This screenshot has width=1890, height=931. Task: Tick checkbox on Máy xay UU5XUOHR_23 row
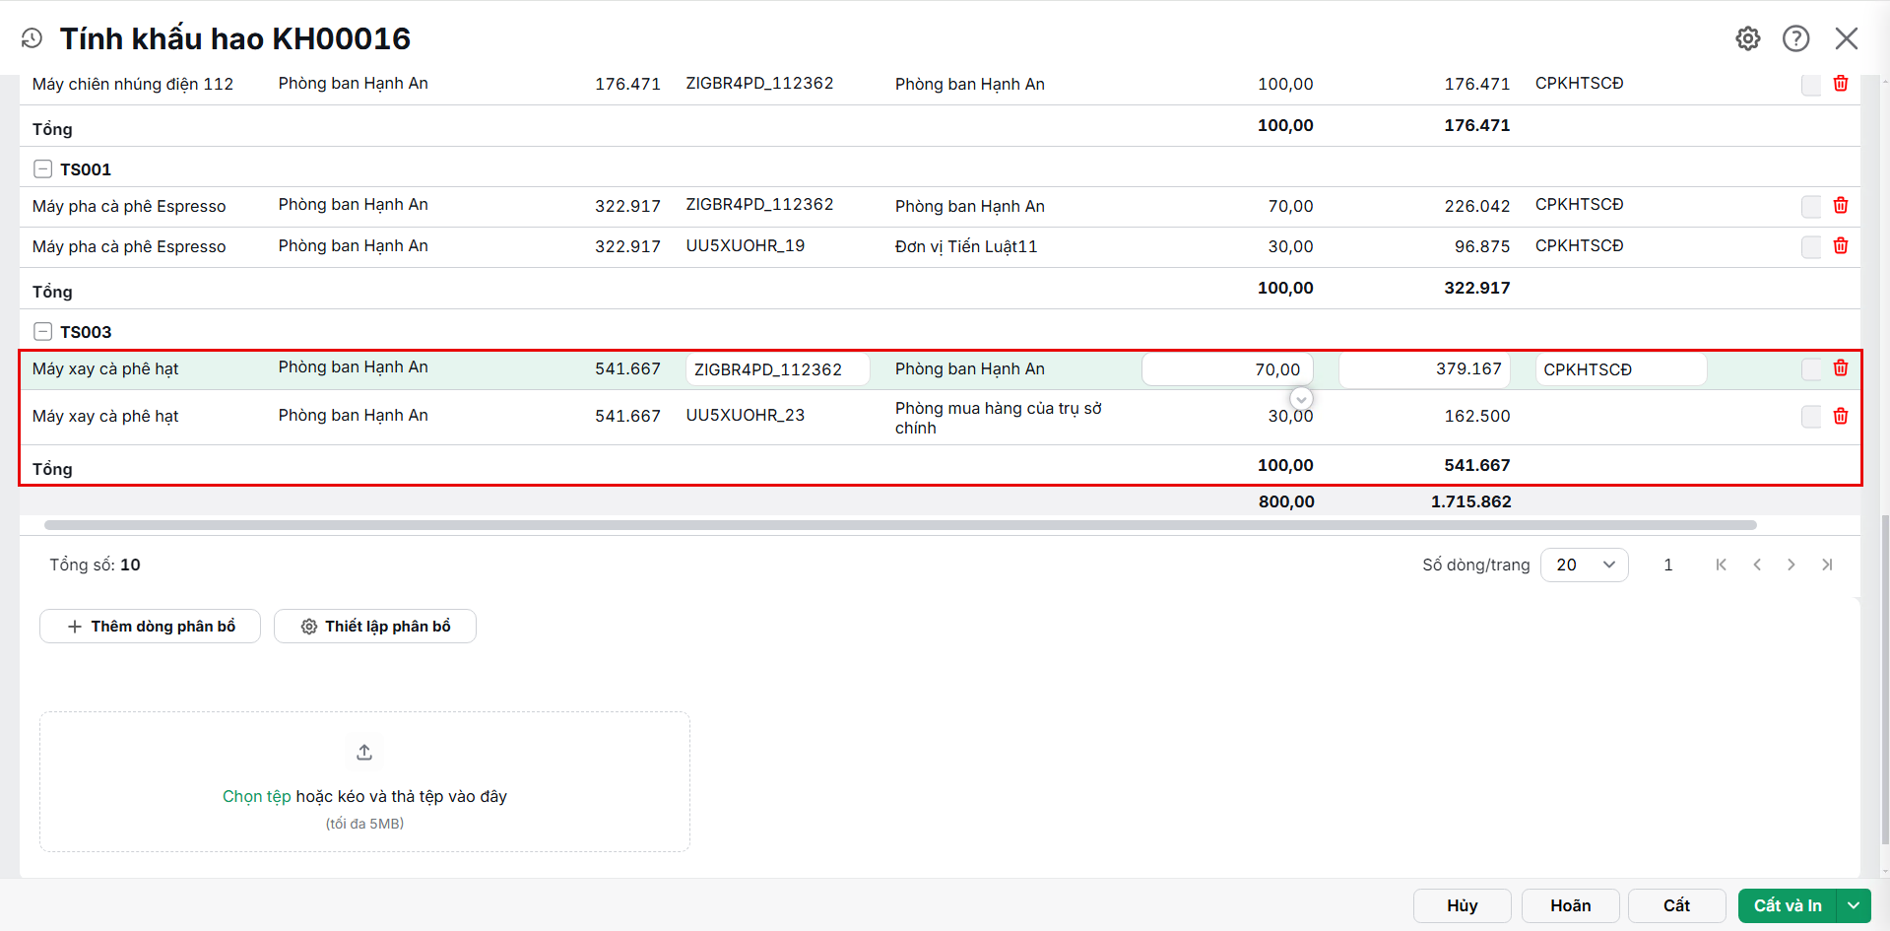coord(1811,417)
